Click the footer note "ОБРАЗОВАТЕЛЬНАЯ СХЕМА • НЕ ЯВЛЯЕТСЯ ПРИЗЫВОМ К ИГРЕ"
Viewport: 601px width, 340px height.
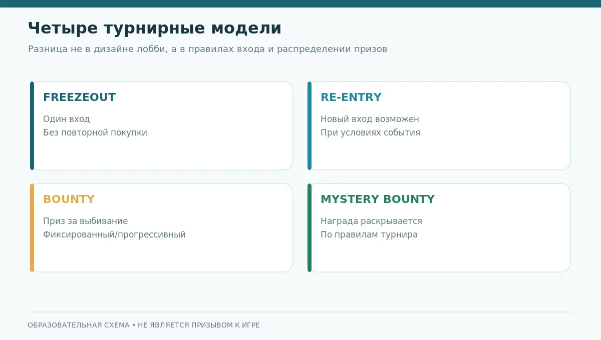144,325
